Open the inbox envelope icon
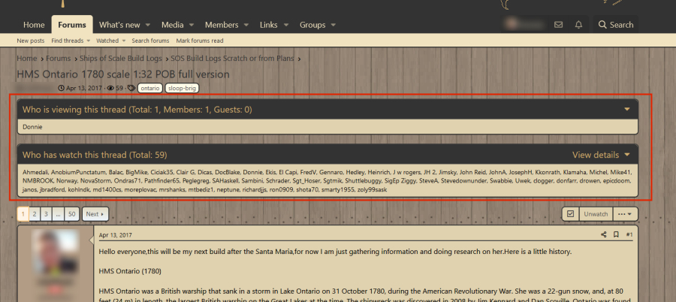676x302 pixels. (558, 25)
